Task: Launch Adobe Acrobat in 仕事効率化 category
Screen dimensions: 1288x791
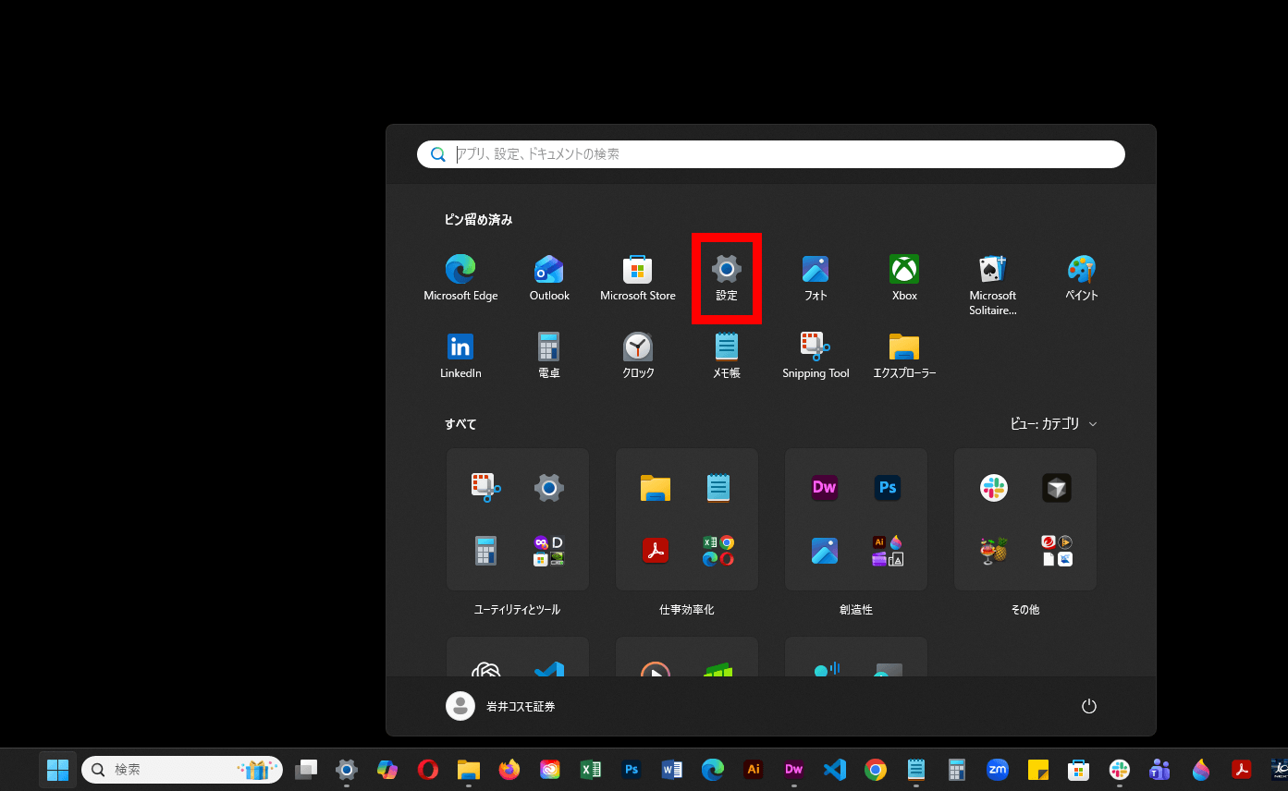Action: click(x=656, y=551)
